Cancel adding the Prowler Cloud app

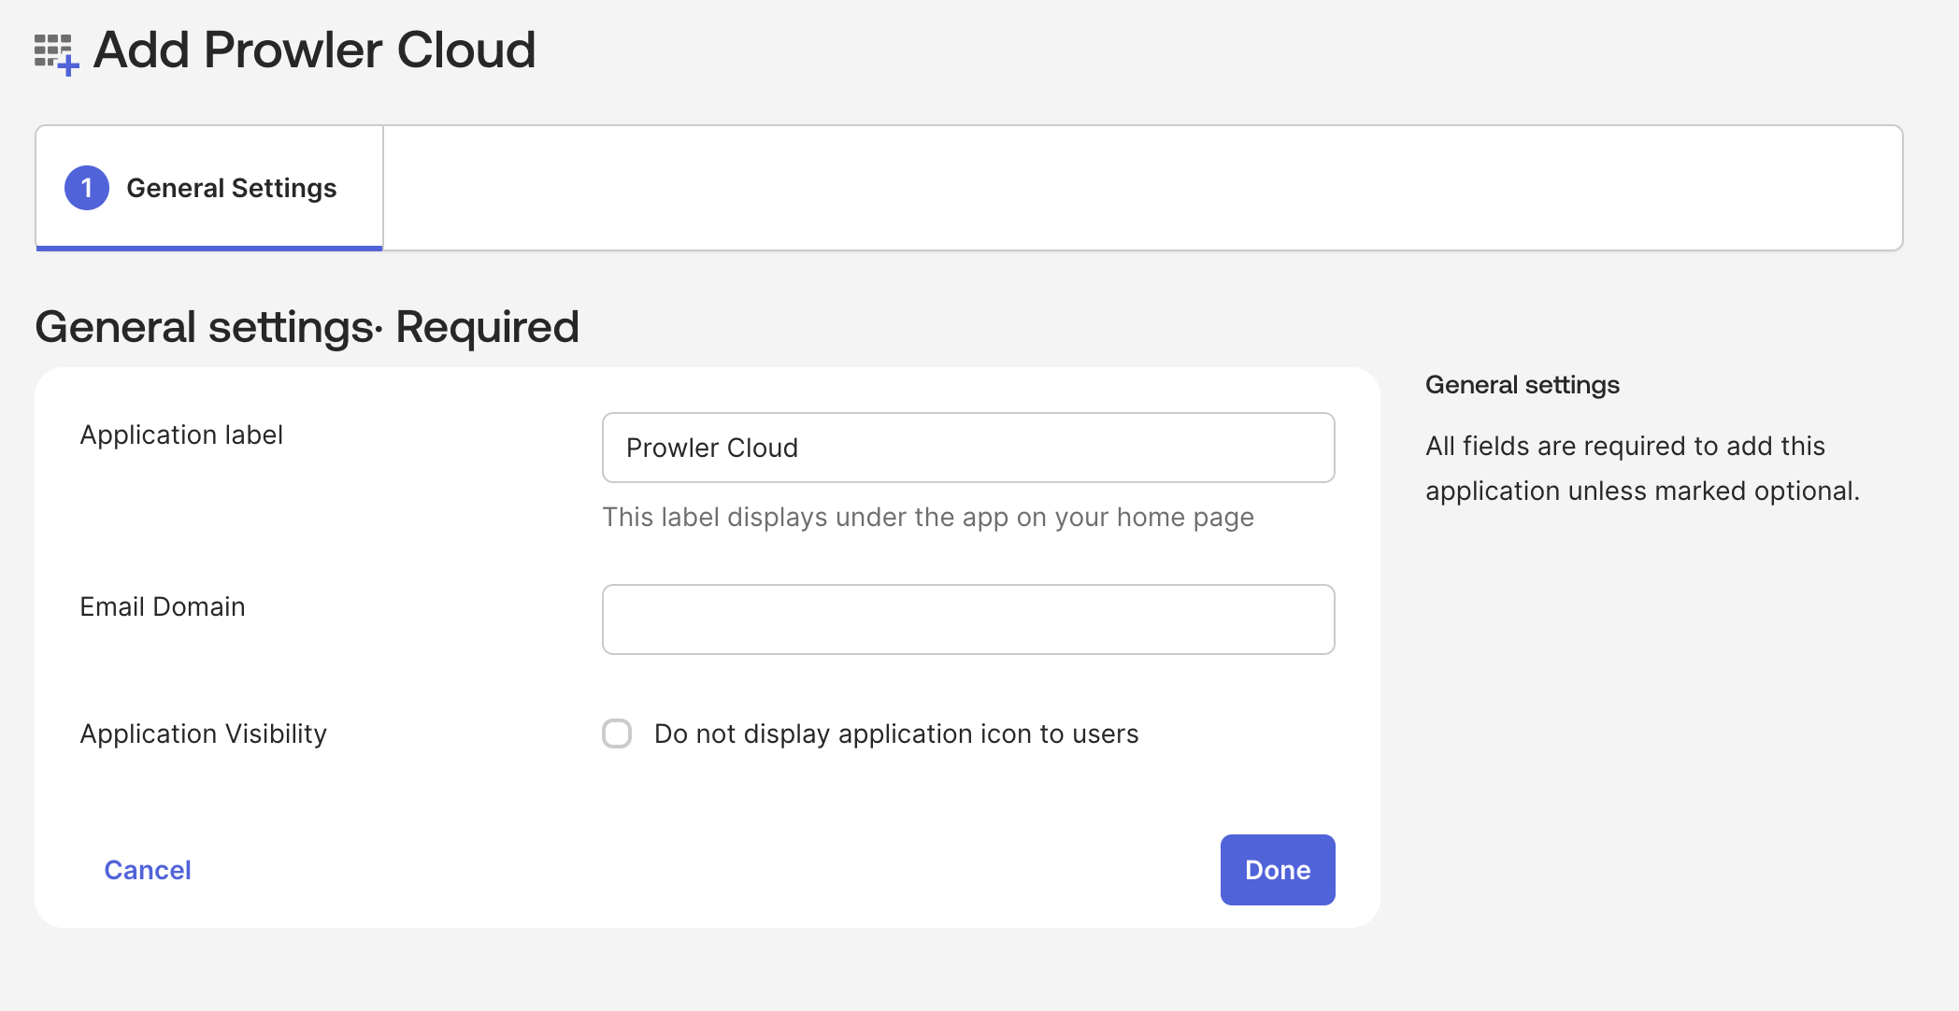(x=148, y=870)
